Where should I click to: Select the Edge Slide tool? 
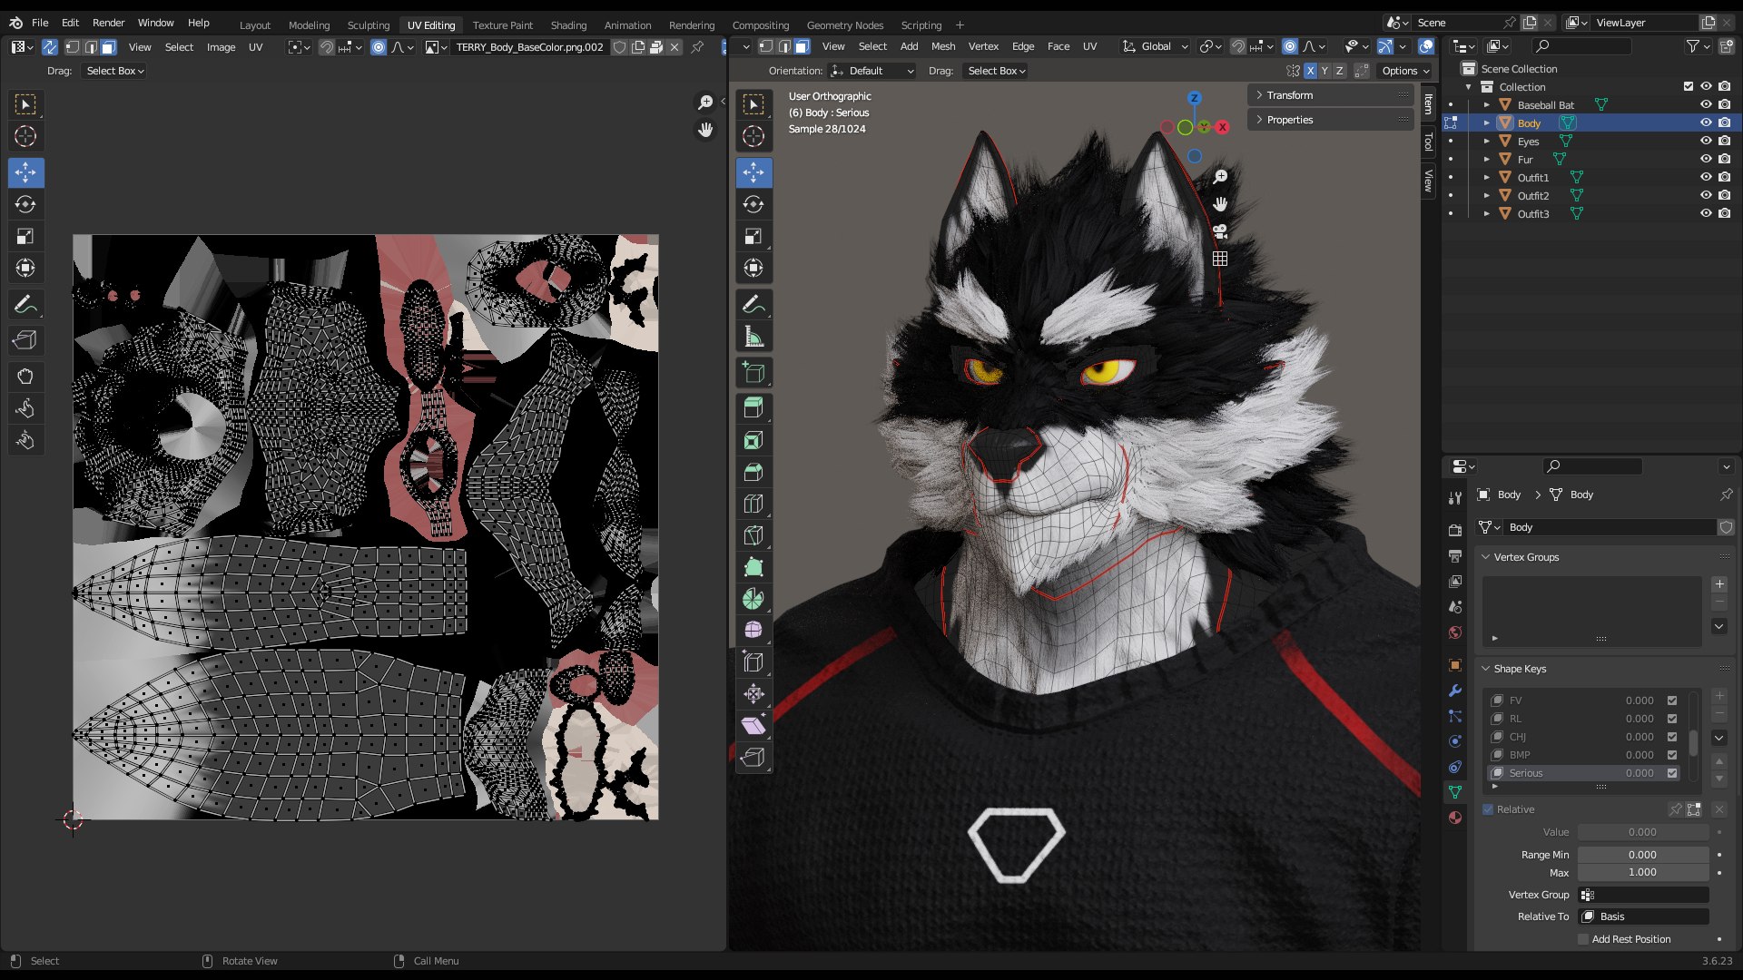(x=753, y=661)
